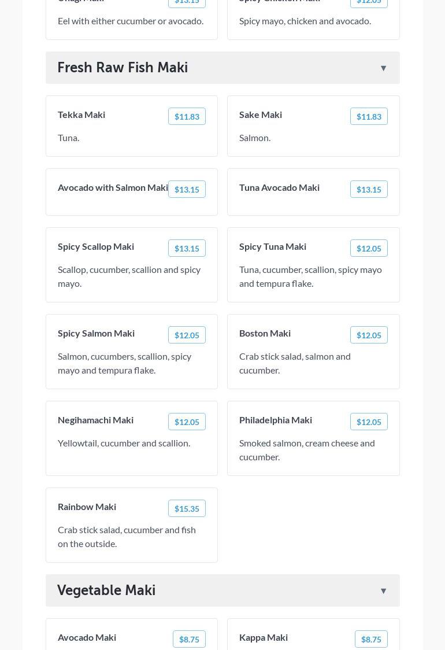The image size is (445, 650).
Task: Pick Philadelphia Maki price tag
Action: pyautogui.click(x=369, y=422)
